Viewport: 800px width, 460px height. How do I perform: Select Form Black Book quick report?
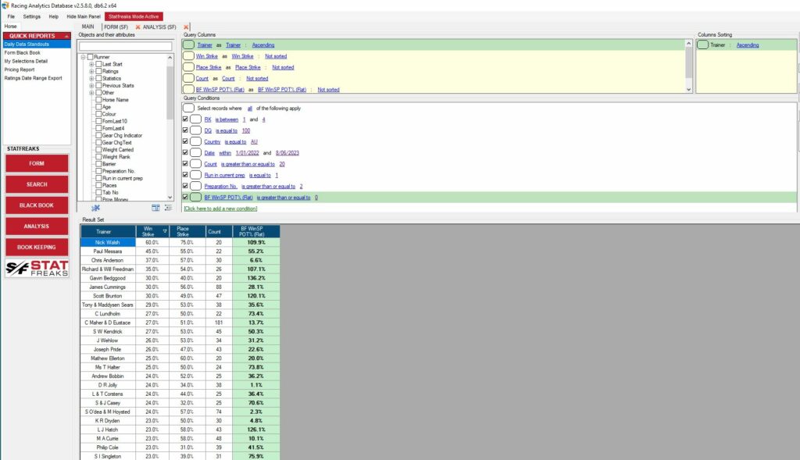pos(23,52)
